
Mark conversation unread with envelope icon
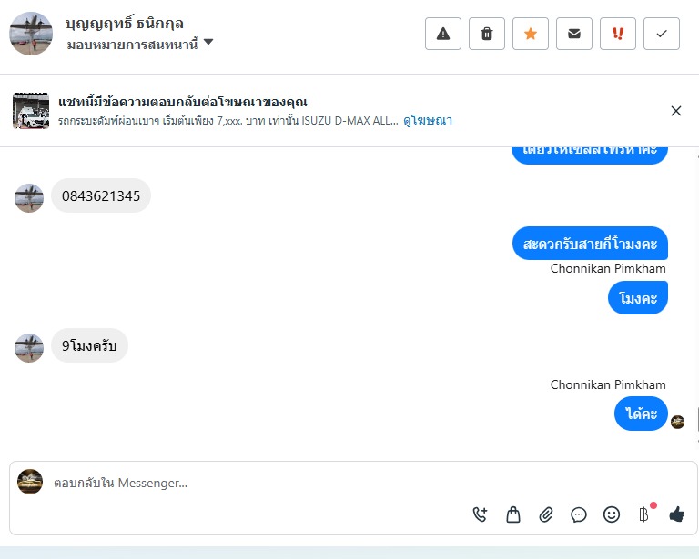(573, 34)
